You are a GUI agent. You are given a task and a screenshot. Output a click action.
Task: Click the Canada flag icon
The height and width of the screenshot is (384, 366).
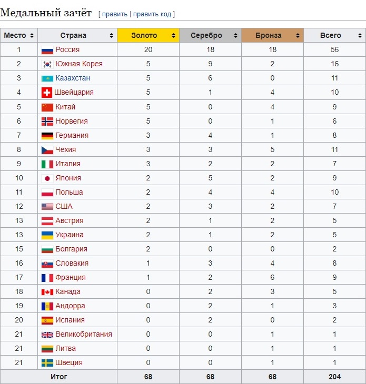coord(47,291)
